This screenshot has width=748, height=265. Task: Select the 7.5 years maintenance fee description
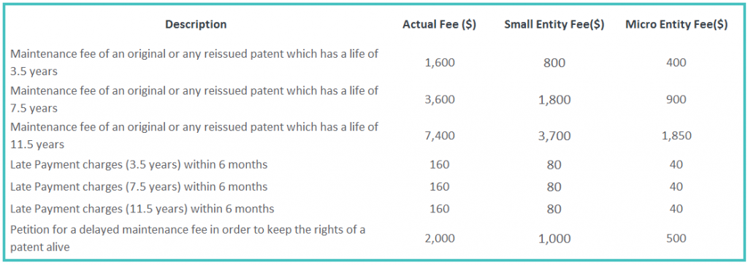pyautogui.click(x=194, y=99)
